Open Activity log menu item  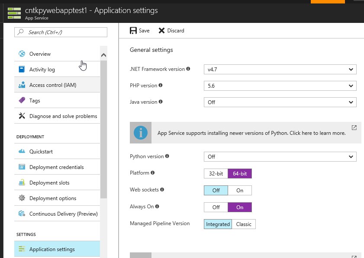(57, 69)
